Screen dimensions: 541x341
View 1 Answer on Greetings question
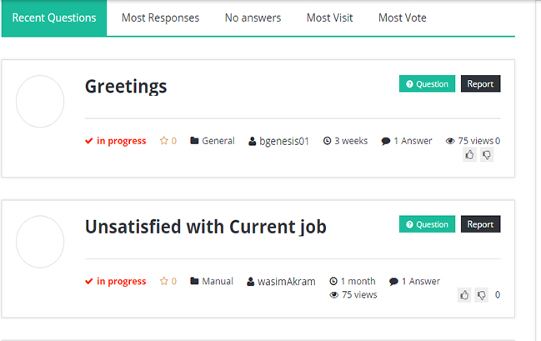(x=407, y=141)
